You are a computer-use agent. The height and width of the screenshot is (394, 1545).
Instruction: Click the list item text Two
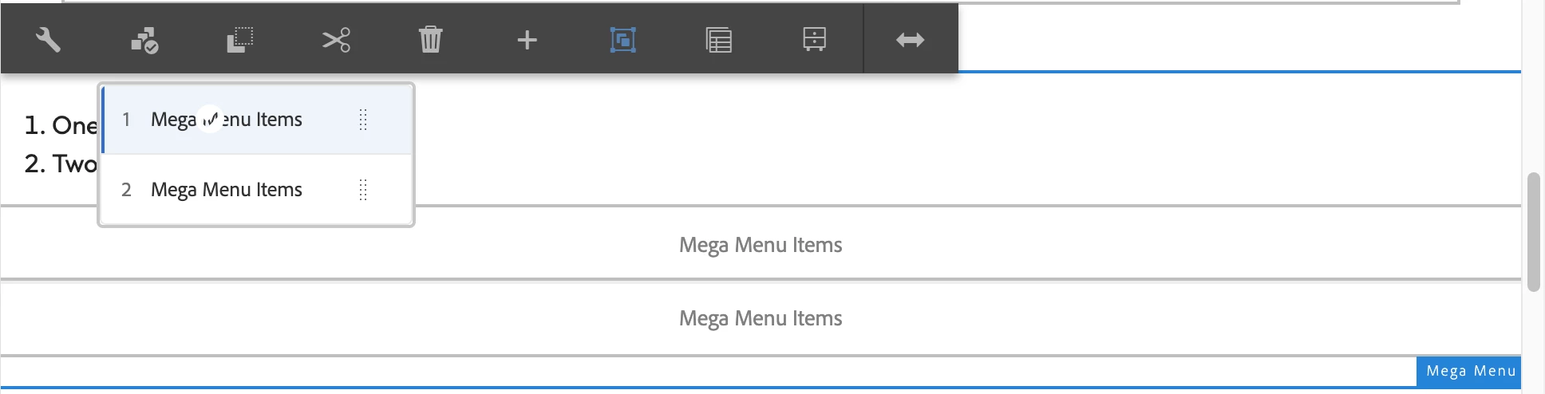click(x=74, y=164)
